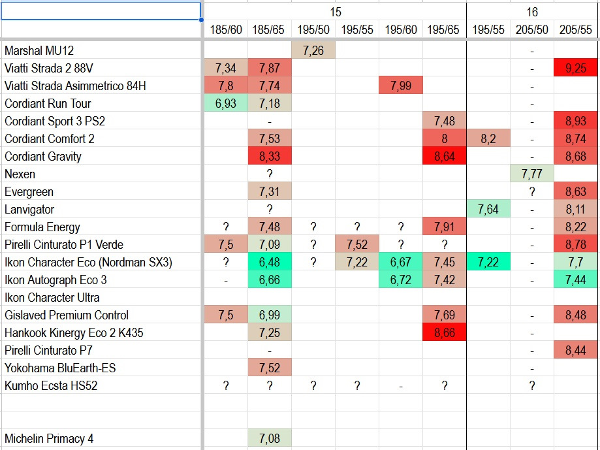Click the cell showing 8,2
Viewport: 600px width, 450px height.
click(x=488, y=138)
